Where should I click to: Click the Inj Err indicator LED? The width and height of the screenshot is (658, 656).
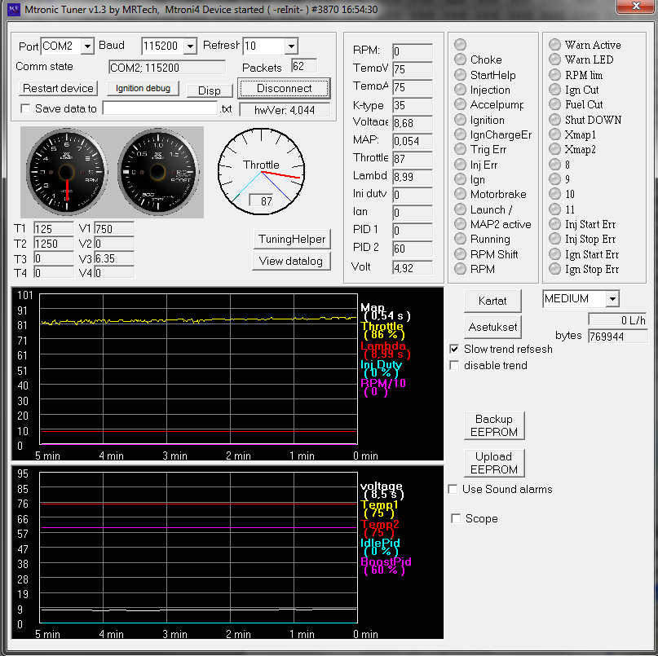(x=461, y=165)
